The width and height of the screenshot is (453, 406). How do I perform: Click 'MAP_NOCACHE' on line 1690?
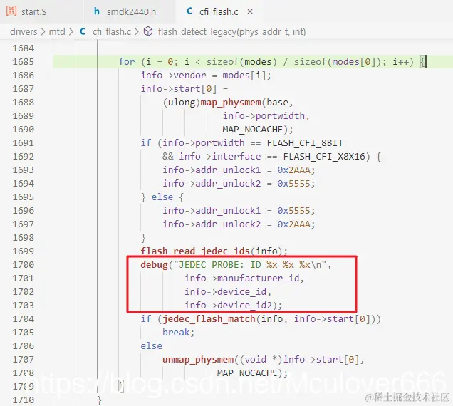(252, 129)
